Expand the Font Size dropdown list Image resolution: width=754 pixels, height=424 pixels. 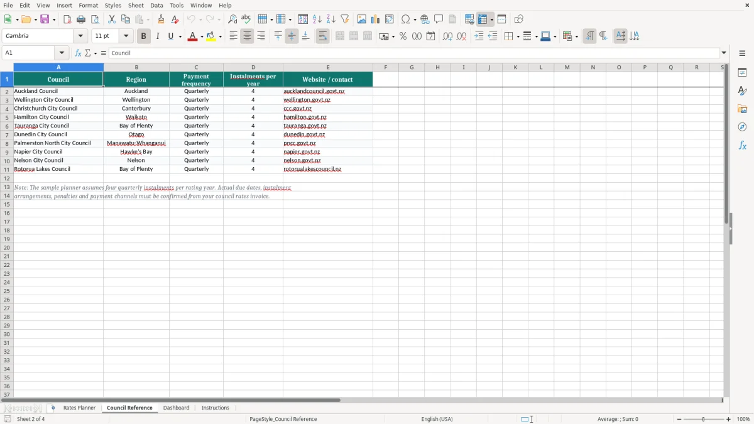coord(126,36)
